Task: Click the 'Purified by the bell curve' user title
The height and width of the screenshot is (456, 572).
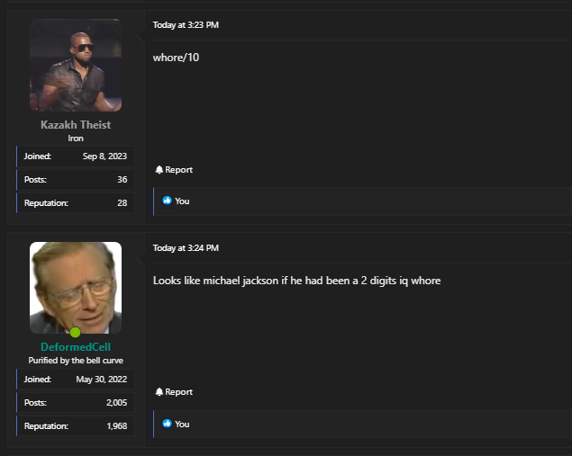Action: [x=76, y=361]
